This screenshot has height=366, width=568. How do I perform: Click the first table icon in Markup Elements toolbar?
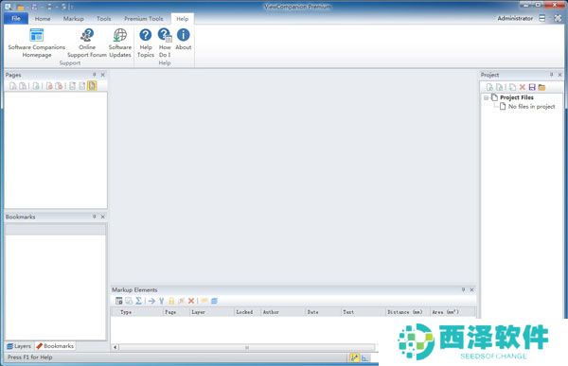click(x=119, y=301)
